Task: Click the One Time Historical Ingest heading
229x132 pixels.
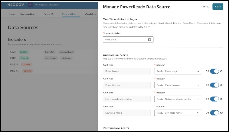Action: click(x=121, y=19)
